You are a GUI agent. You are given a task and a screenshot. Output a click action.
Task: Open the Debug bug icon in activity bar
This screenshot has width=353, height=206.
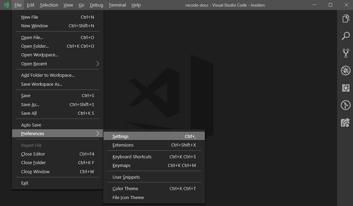(345, 70)
